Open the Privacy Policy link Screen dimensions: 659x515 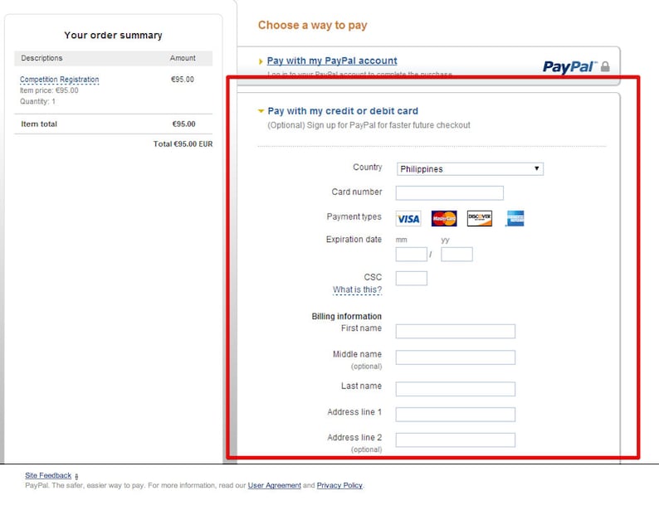[x=339, y=485]
